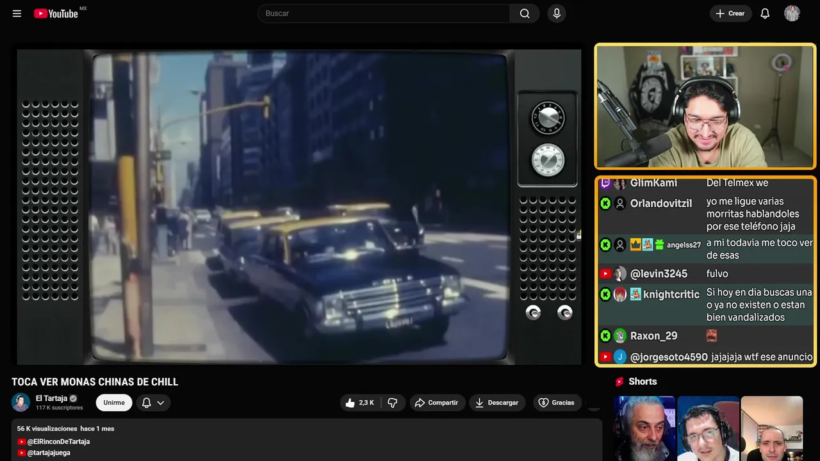The height and width of the screenshot is (461, 820).
Task: Click knightcritic's chat avatar
Action: click(x=619, y=295)
